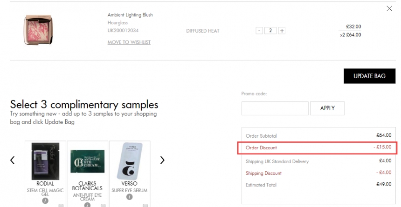
Task: Tick the Clarks Botanicals sample checkbox
Action: [x=103, y=205]
